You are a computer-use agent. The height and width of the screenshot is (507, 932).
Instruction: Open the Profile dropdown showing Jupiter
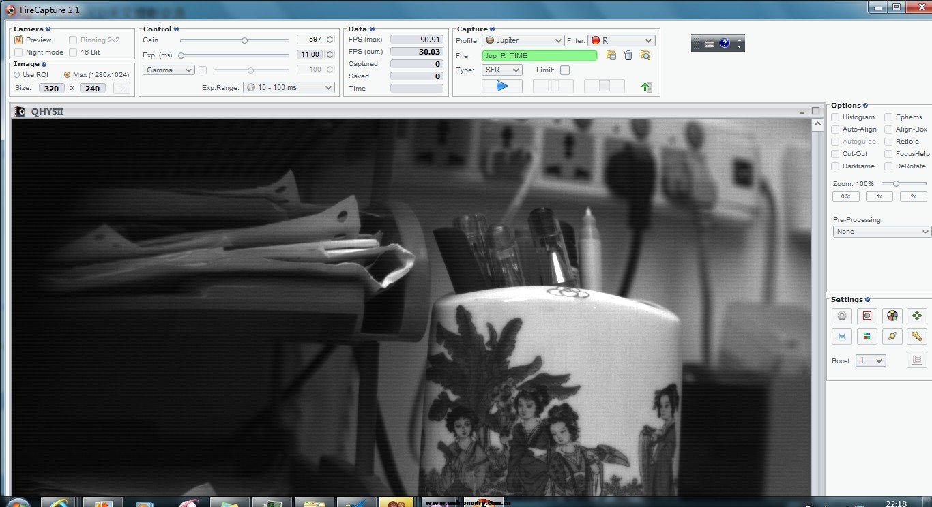[x=523, y=41]
